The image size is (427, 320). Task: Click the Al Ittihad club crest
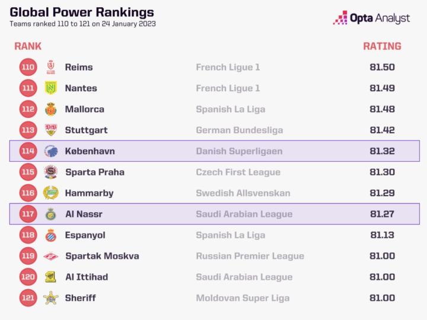[x=50, y=277]
